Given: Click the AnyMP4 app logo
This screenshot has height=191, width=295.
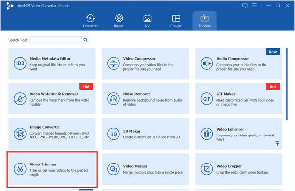Looking at the screenshot, I should tap(10, 6).
